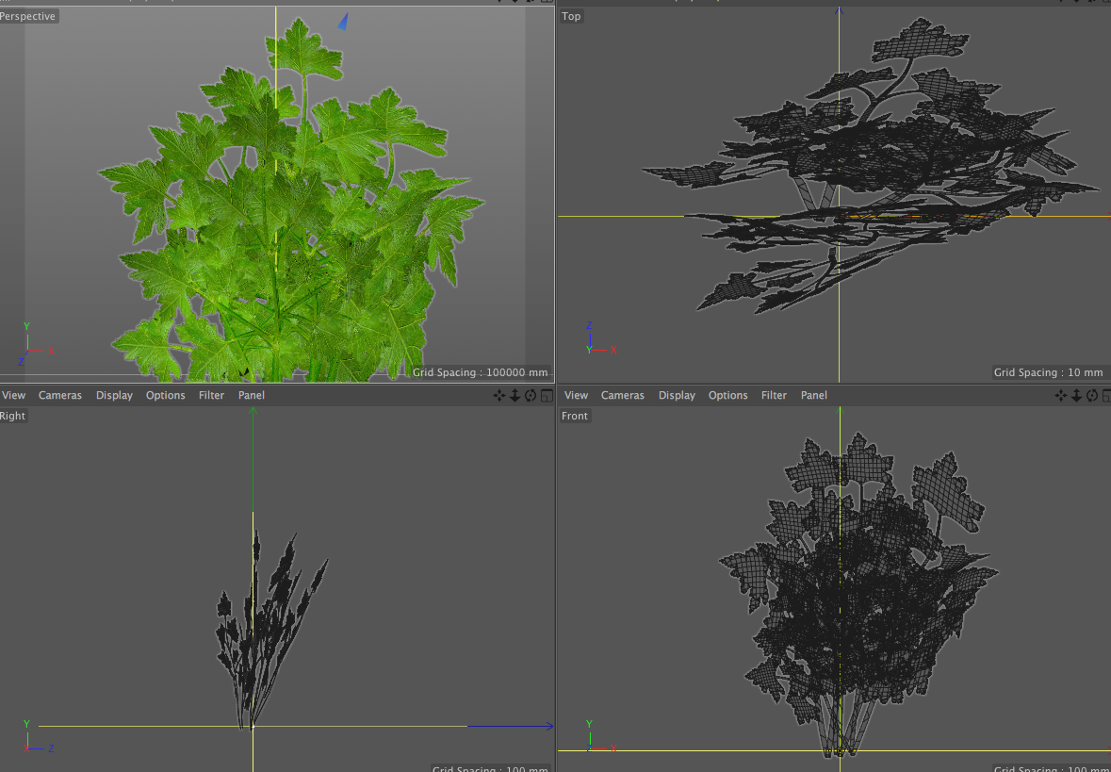1111x772 pixels.
Task: Maximize the Front viewport with toggle icon
Action: pyautogui.click(x=1107, y=396)
